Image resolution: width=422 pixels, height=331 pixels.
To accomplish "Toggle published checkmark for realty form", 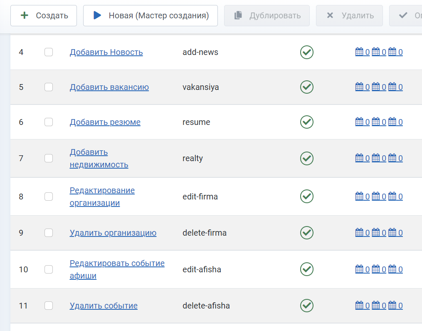I will (x=306, y=158).
